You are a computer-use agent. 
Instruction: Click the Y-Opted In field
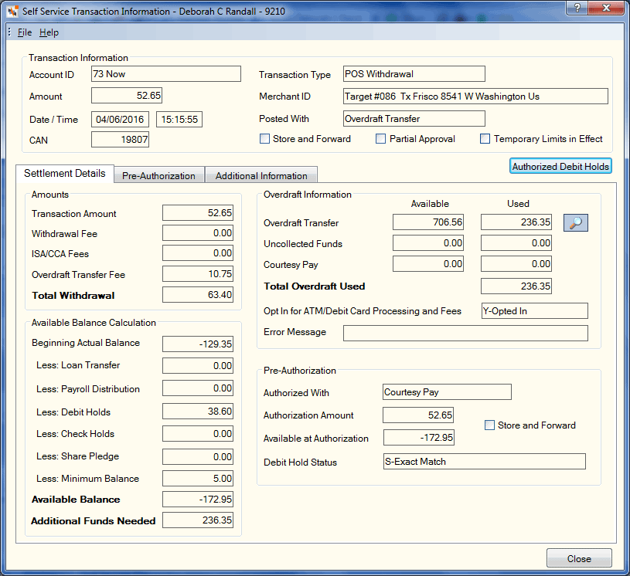(x=535, y=311)
